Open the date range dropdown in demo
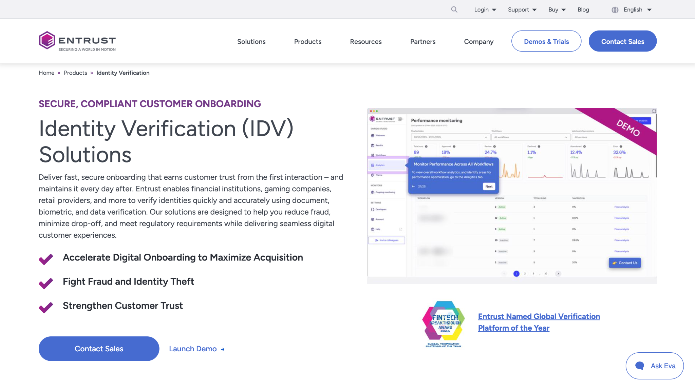 pos(450,137)
